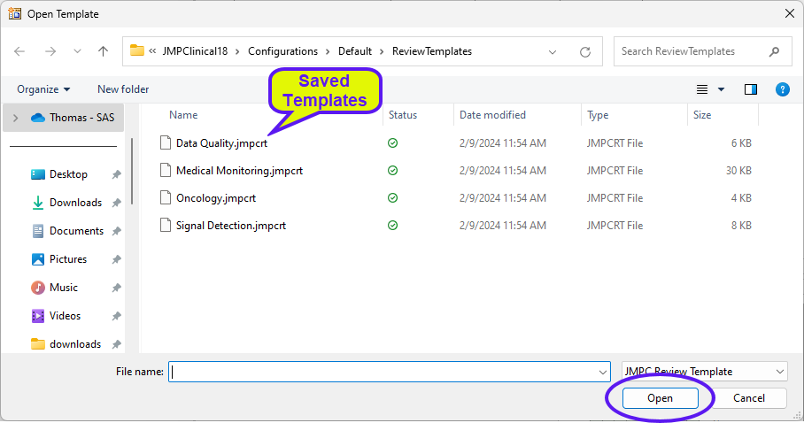Click sync status check for Medical Monitoring
The width and height of the screenshot is (804, 423).
[393, 170]
